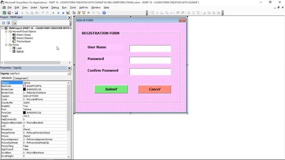Toggle Design Mode icon in toolbar
This screenshot has height=160, width=285.
pyautogui.click(x=68, y=13)
